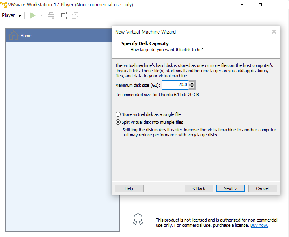Minimize the VMware Player window
Viewport: 289px width, 237px height.
(x=242, y=5)
